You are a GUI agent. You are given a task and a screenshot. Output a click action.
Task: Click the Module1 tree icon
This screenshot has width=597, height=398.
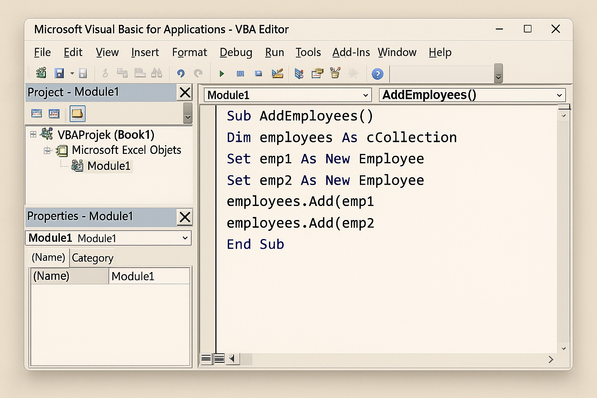(x=77, y=166)
